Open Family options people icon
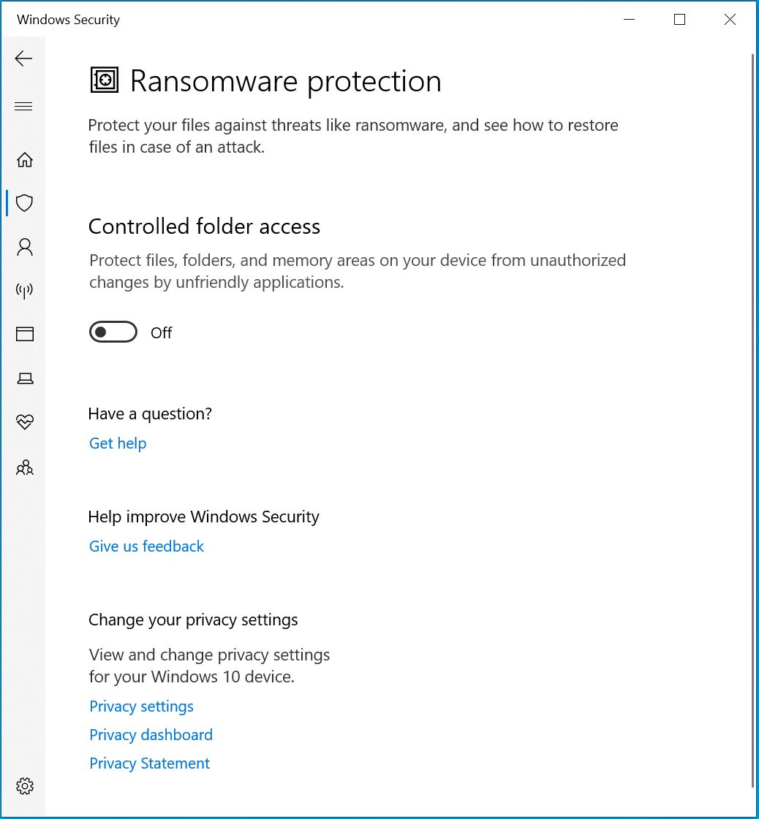 25,467
